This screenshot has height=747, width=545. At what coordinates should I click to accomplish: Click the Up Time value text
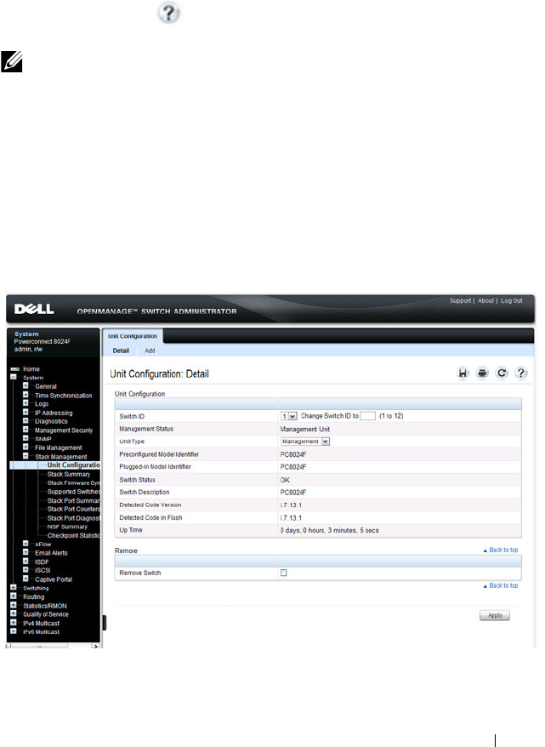click(329, 530)
